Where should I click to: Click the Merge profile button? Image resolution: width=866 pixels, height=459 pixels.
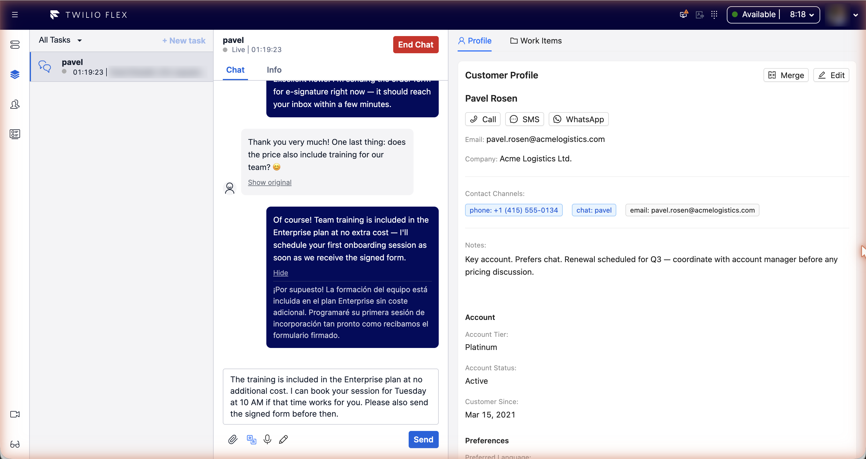click(x=786, y=75)
